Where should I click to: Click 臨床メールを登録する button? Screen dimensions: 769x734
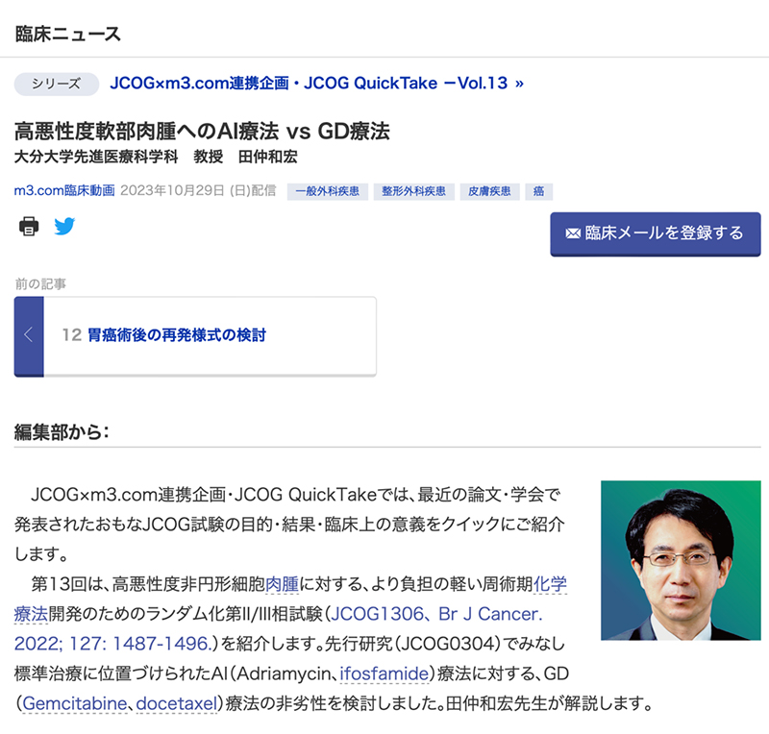point(656,233)
